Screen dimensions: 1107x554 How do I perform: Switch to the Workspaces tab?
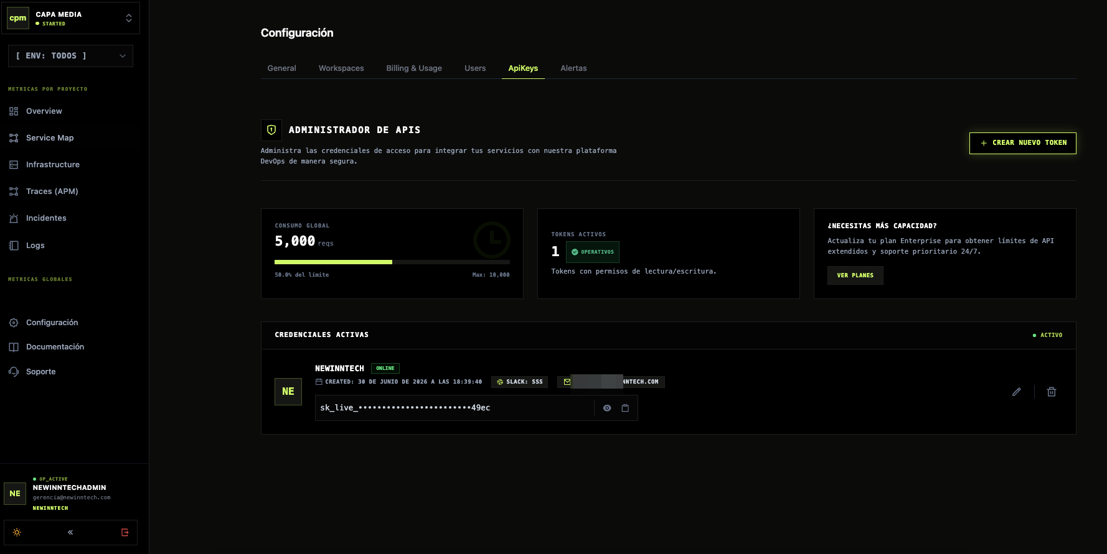(341, 68)
